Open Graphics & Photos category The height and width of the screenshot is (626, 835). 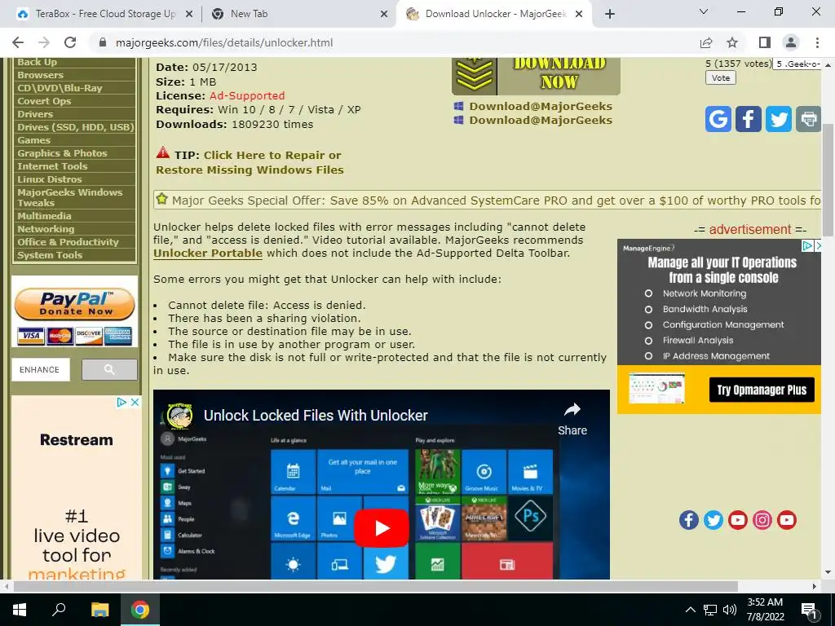[x=62, y=153]
